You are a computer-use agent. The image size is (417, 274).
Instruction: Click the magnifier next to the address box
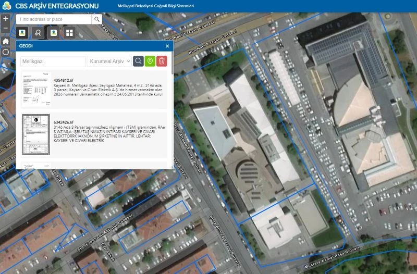click(x=97, y=19)
